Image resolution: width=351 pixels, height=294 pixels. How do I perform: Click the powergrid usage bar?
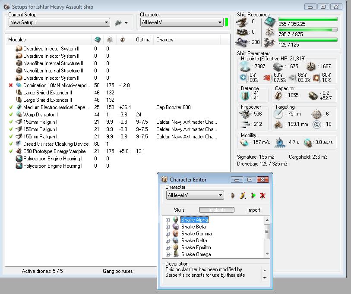coord(308,30)
